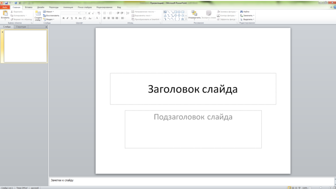336x189 pixels.
Task: Switch to the Рецензирование ribbon tab
Action: [x=104, y=7]
